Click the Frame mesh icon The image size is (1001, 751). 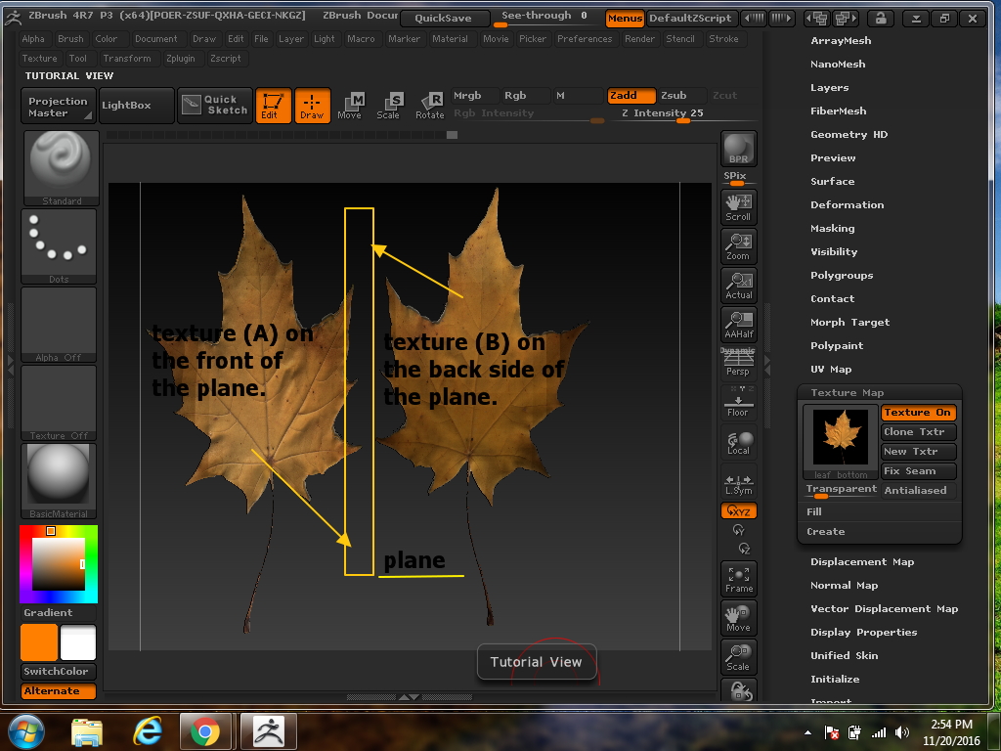(x=739, y=579)
